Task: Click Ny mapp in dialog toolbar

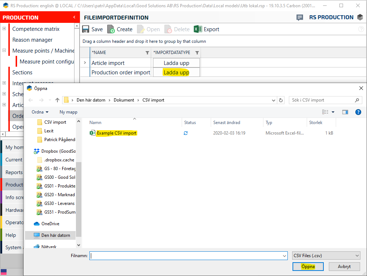Action: pyautogui.click(x=68, y=112)
